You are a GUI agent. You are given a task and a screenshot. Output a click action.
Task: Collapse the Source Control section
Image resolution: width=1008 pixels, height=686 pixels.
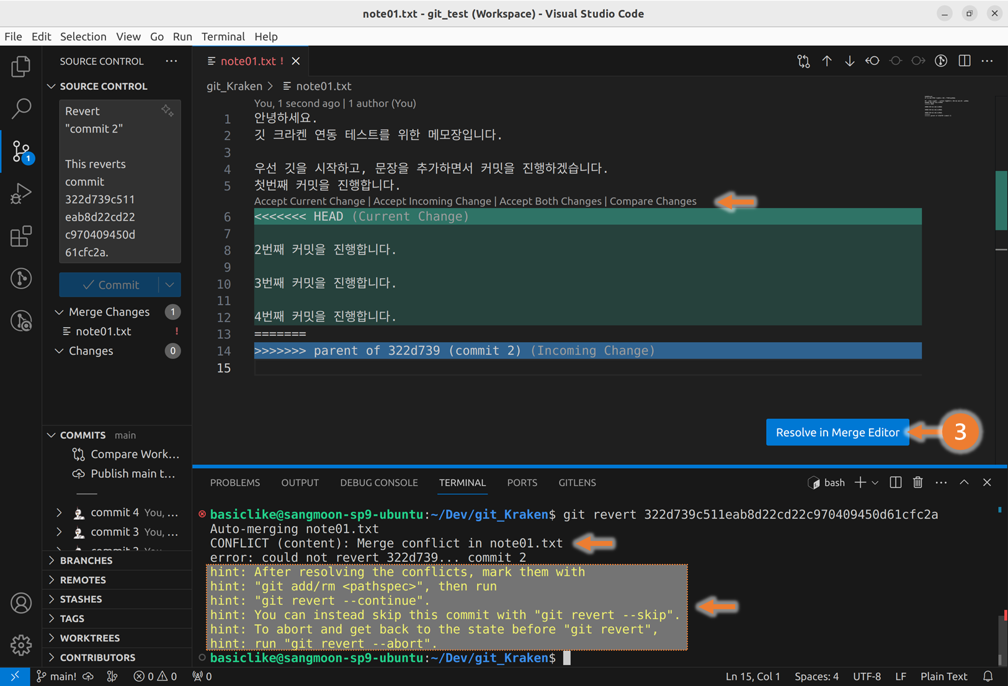tap(51, 86)
